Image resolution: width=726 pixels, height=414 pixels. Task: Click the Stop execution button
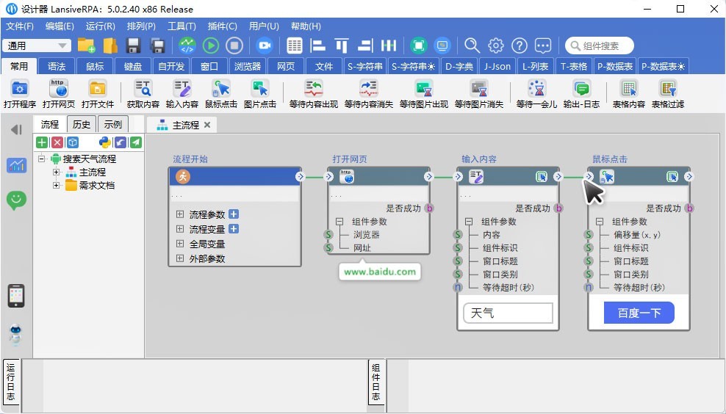coord(234,46)
